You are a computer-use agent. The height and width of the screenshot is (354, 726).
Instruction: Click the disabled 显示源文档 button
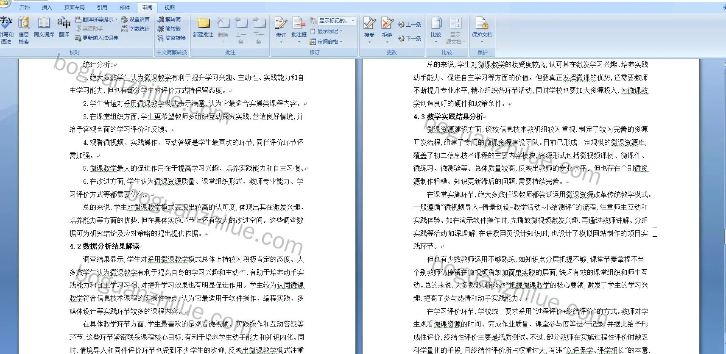click(x=455, y=30)
